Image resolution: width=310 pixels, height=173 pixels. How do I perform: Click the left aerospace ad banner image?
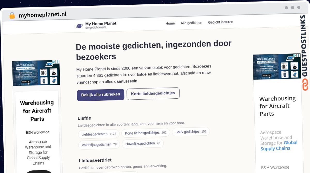pyautogui.click(x=36, y=73)
